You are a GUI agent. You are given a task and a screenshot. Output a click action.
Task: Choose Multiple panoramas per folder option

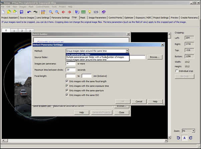[97, 57]
